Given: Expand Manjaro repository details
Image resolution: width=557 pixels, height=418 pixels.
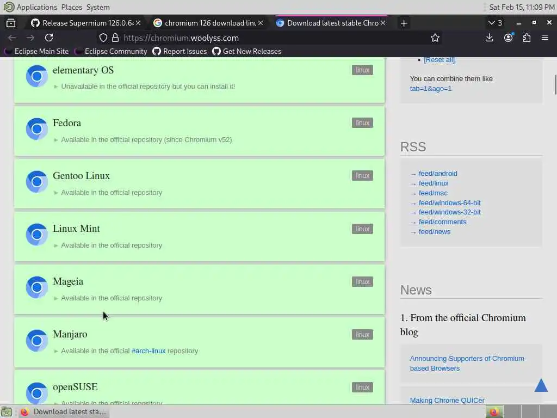Looking at the screenshot, I should click(x=56, y=351).
